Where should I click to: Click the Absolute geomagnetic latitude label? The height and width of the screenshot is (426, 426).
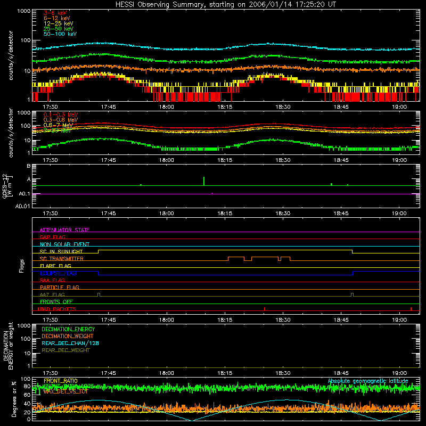point(368,381)
